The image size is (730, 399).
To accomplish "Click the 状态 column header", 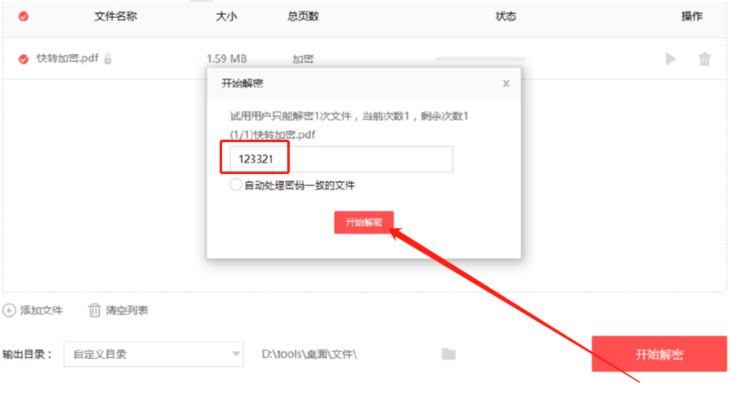I will tap(505, 16).
